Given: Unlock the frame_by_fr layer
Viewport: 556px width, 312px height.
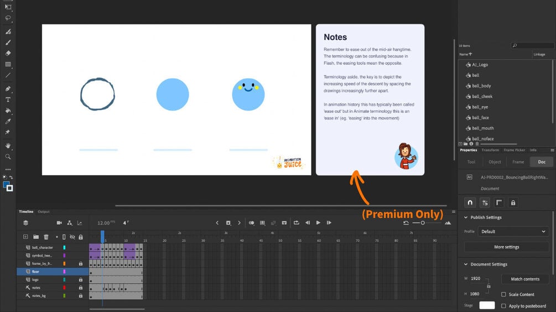Looking at the screenshot, I should (81, 263).
